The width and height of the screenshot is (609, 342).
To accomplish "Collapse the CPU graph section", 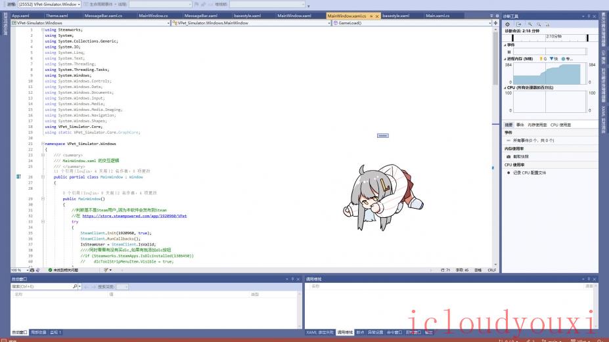I will [x=505, y=88].
